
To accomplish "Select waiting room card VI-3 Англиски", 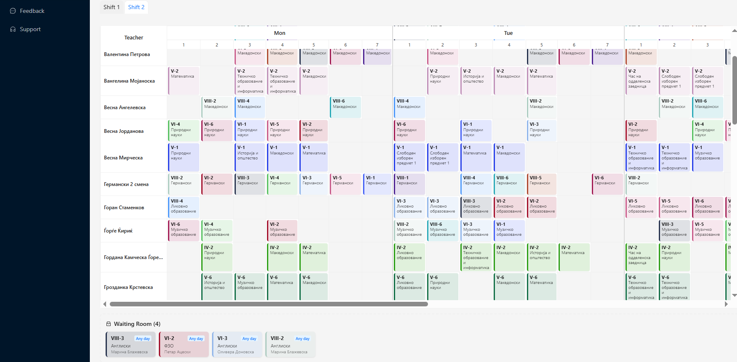I will (237, 345).
